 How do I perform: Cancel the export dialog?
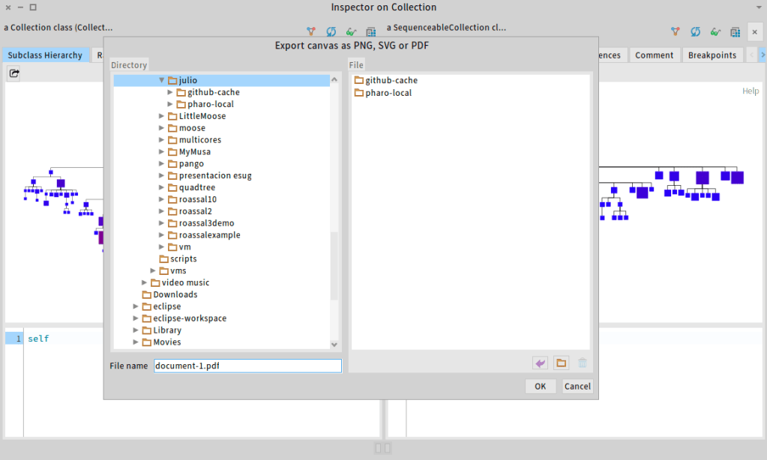click(x=577, y=387)
